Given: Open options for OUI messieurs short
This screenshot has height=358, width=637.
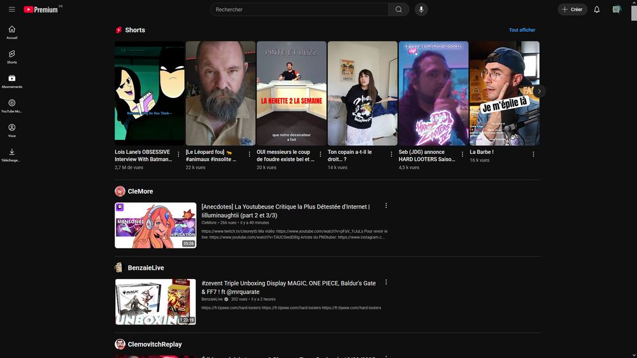Looking at the screenshot, I should [x=320, y=154].
